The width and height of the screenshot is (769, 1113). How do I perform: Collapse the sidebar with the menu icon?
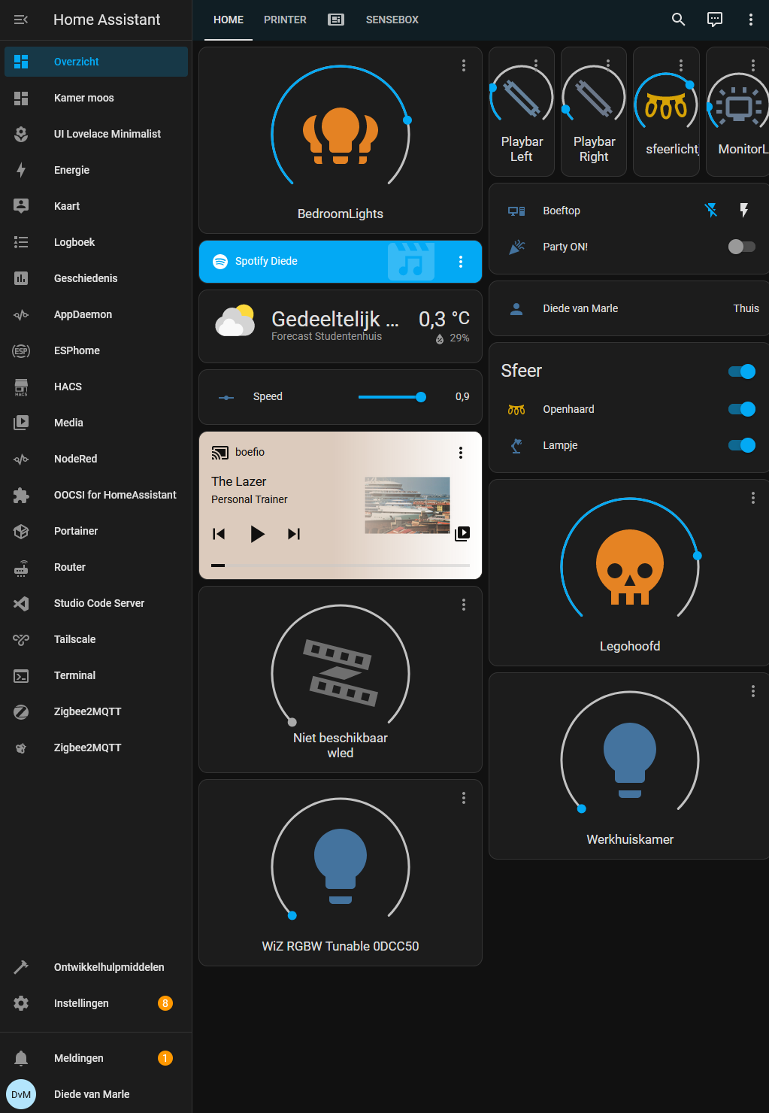[x=21, y=20]
